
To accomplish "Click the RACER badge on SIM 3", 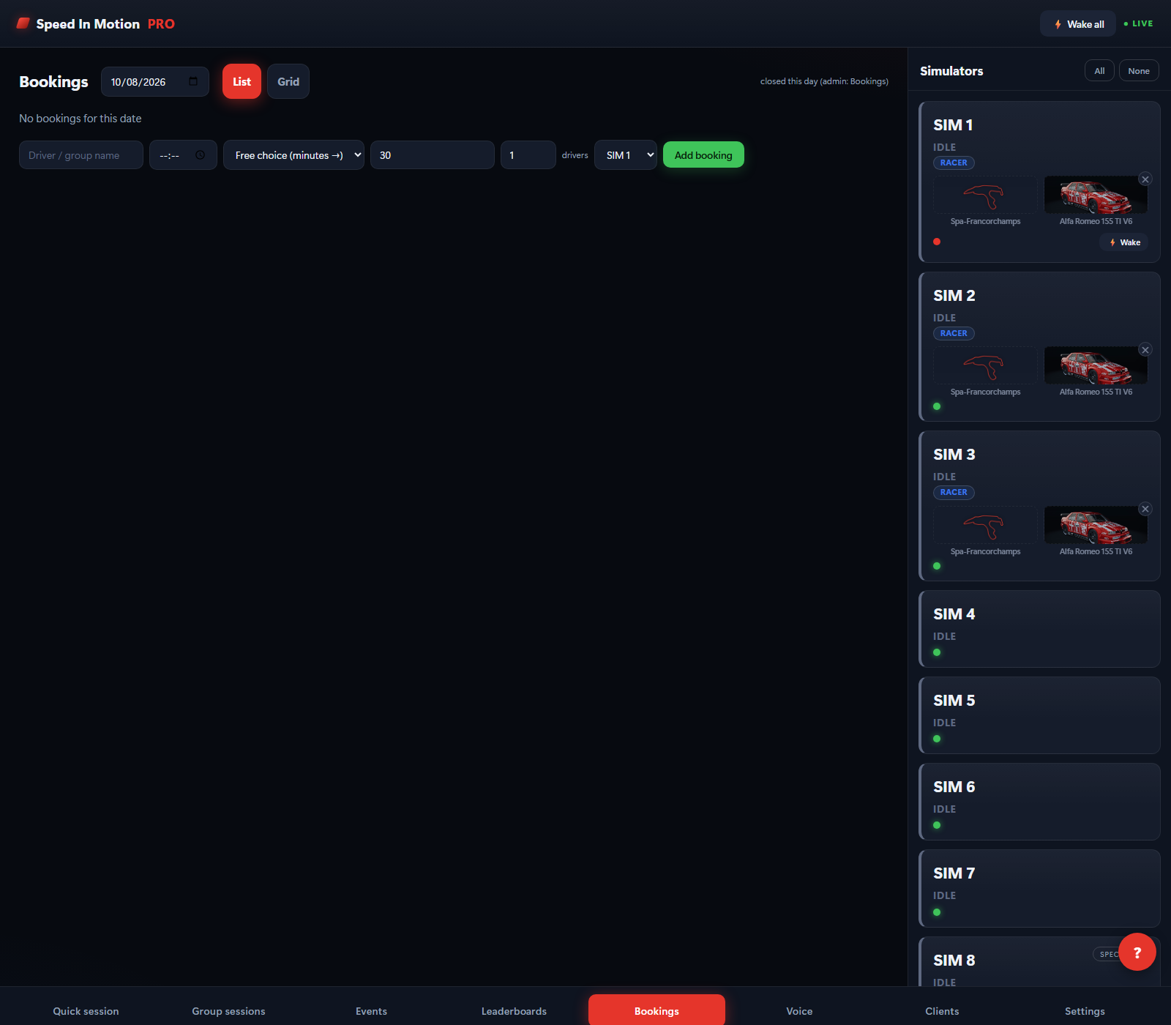I will coord(954,492).
